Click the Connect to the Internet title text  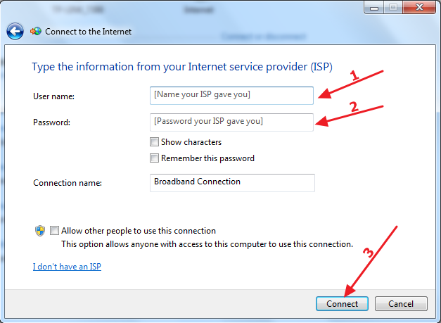88,32
